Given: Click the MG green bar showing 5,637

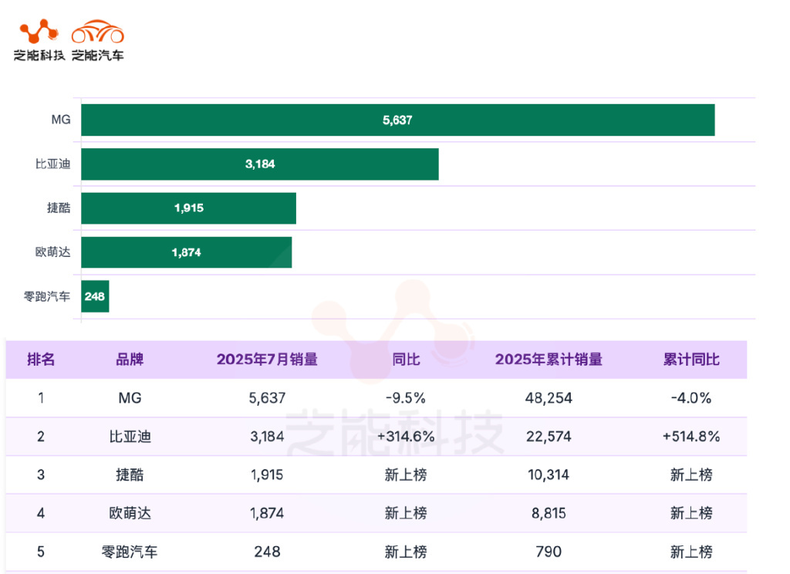Looking at the screenshot, I should pyautogui.click(x=397, y=120).
